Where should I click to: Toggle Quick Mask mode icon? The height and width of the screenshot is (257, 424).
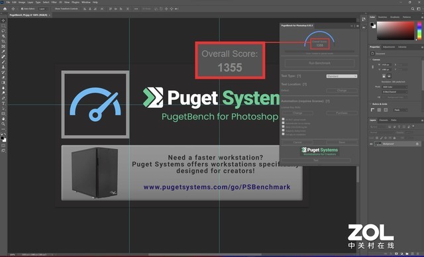click(3, 145)
